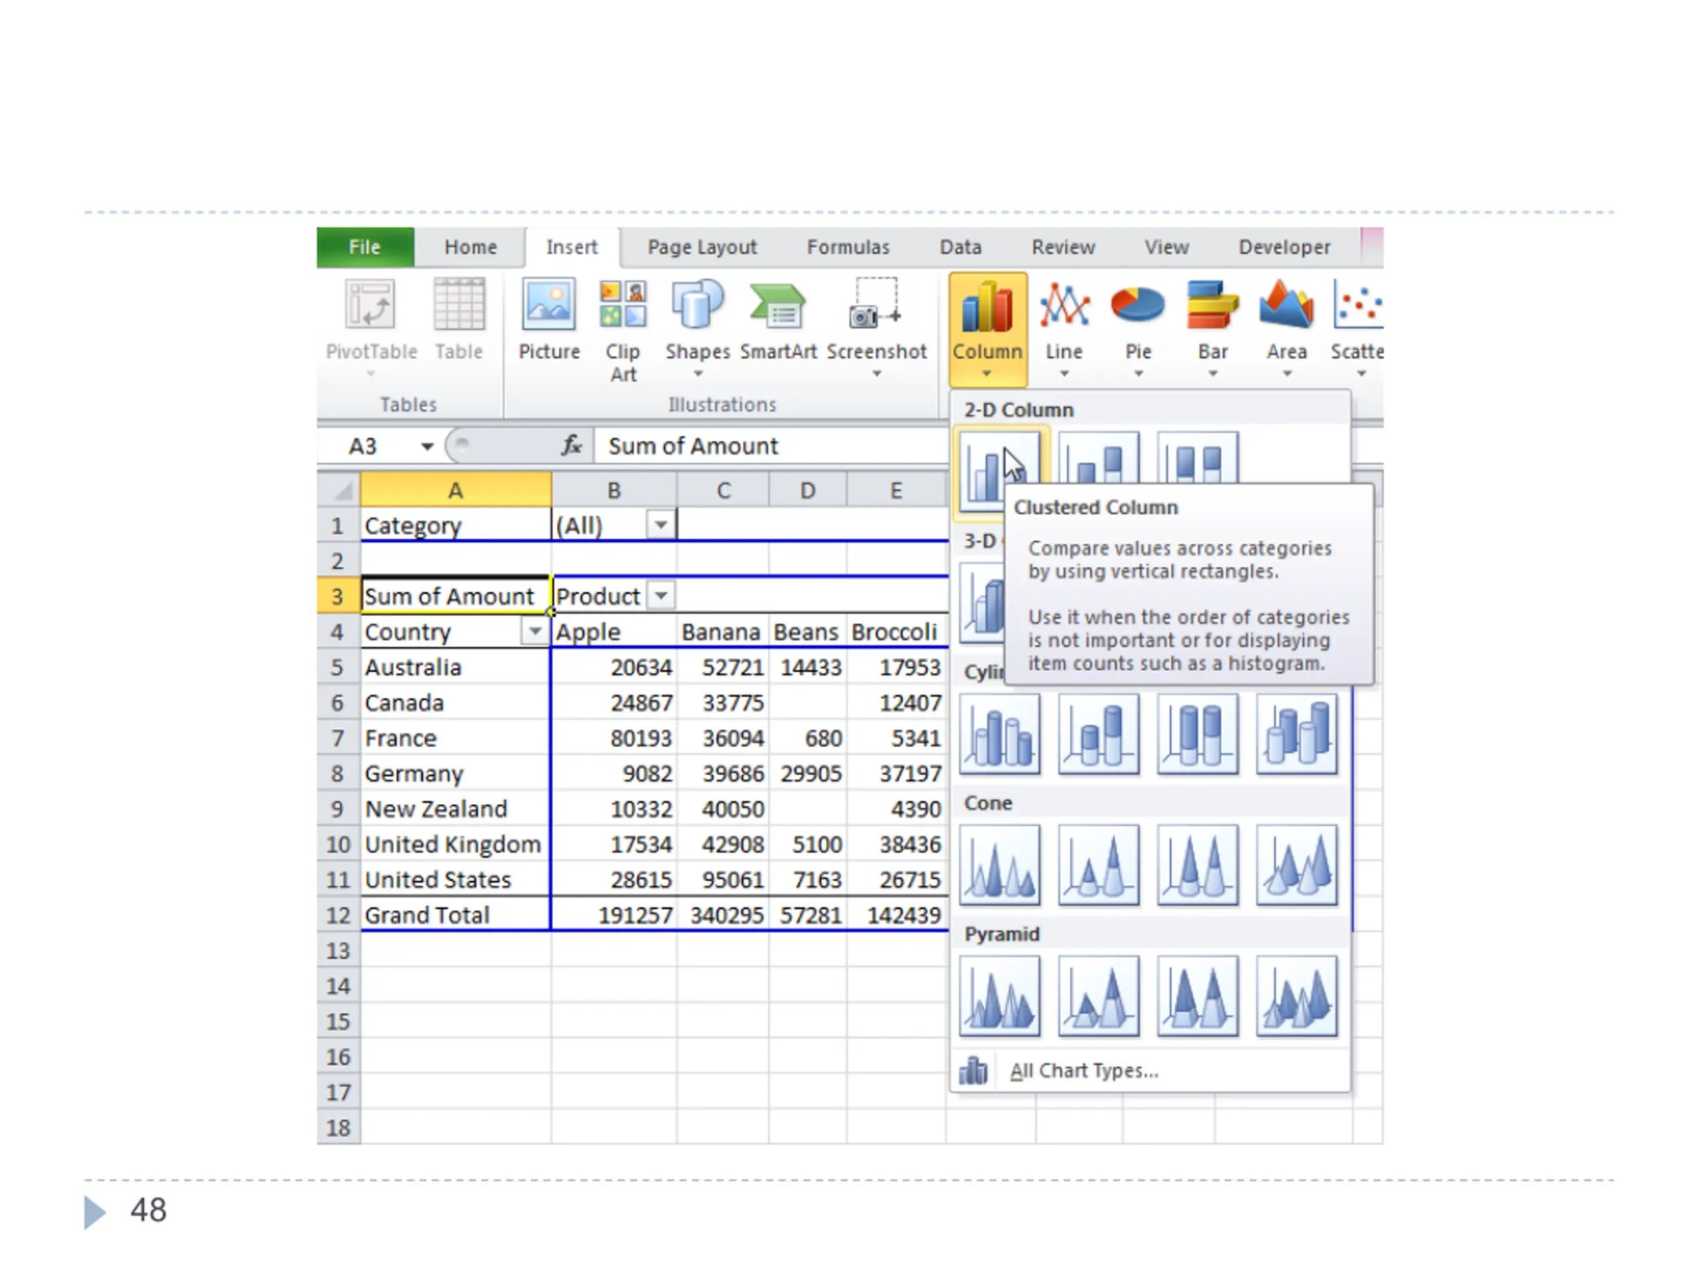Select the 3-D Pyramid chart

point(1297,996)
